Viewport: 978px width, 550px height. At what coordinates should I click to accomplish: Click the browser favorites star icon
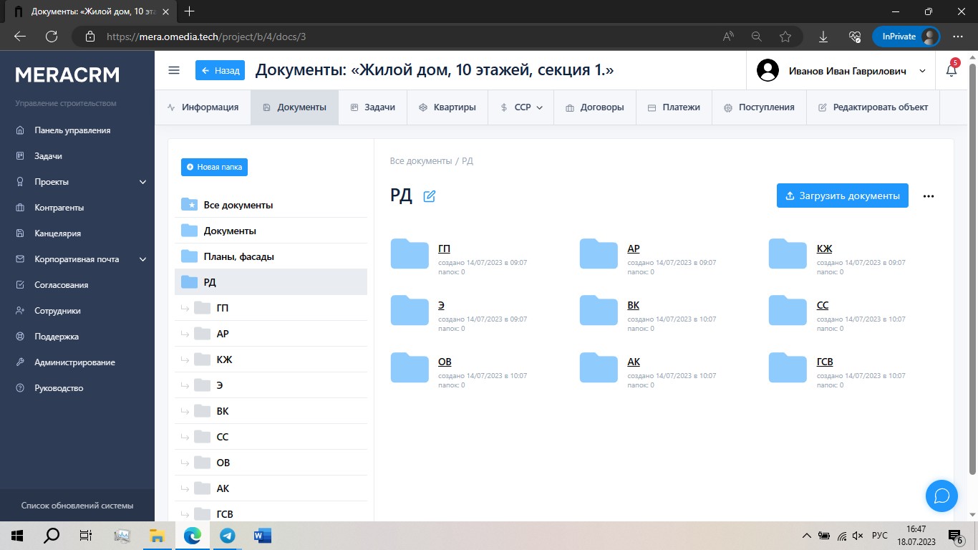(x=785, y=37)
